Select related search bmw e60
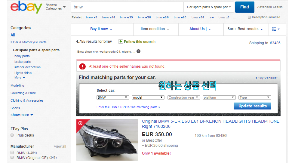This screenshot has height=163, width=295. pos(180,17)
